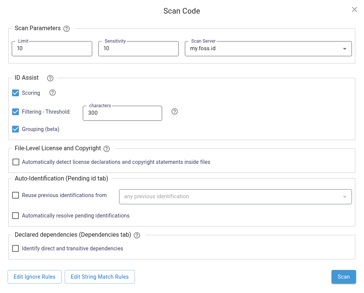Close the Scan Code dialog
Viewport: 364px width, 293px height.
tap(354, 9)
